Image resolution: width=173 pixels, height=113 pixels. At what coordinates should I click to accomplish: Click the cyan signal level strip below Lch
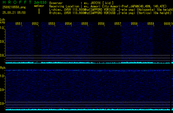[x=88, y=63]
